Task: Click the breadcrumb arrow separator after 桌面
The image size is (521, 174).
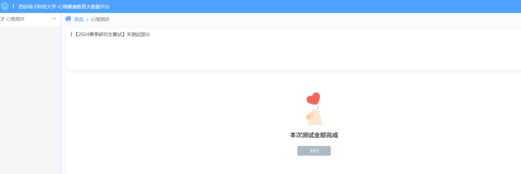Action: pyautogui.click(x=87, y=20)
